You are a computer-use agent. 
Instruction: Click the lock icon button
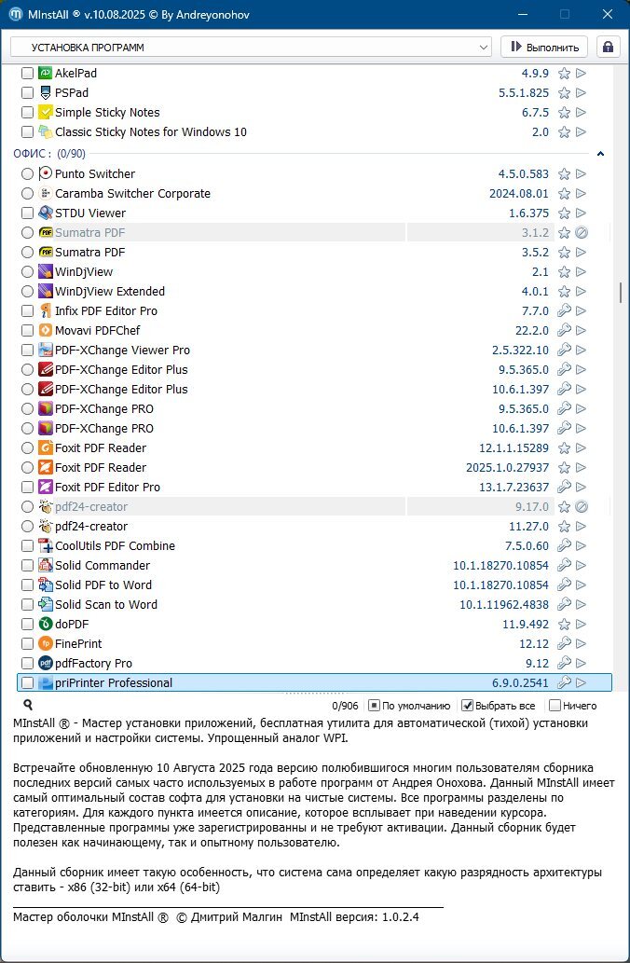point(608,47)
